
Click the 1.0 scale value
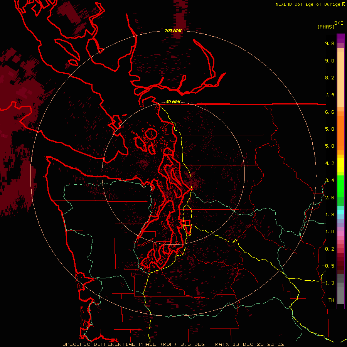click(x=330, y=232)
